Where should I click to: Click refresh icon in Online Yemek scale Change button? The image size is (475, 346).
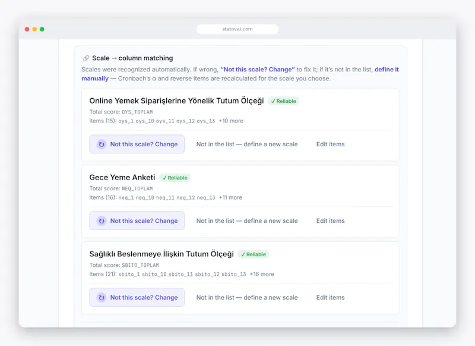click(102, 144)
